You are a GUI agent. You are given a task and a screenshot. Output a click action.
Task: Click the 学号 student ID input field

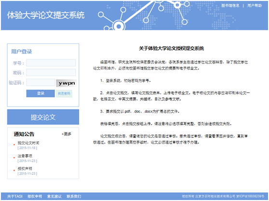(x=51, y=63)
